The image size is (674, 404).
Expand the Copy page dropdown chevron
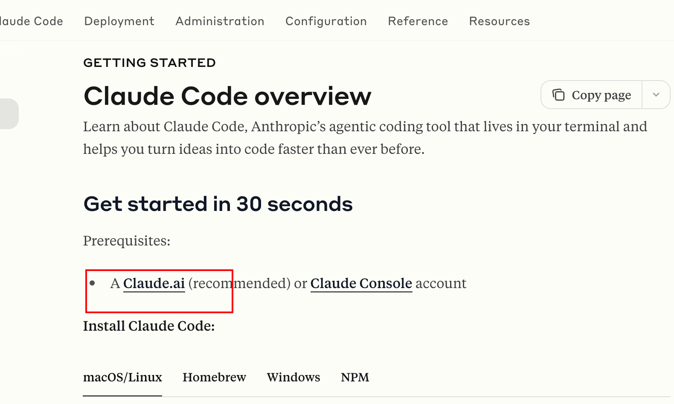pos(656,95)
